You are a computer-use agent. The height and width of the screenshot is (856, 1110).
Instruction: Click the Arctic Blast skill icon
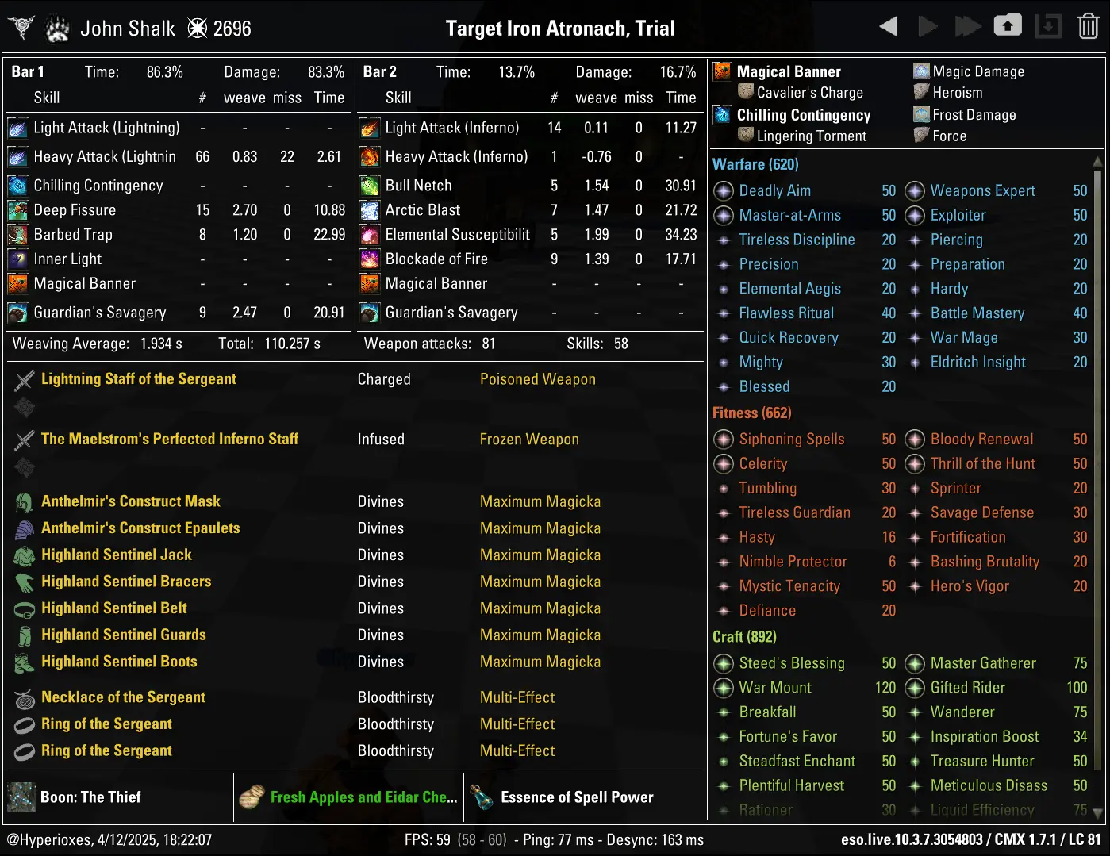coord(370,210)
